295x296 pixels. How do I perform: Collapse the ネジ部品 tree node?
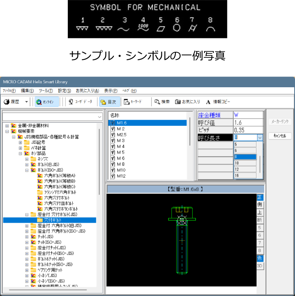(x=21, y=153)
